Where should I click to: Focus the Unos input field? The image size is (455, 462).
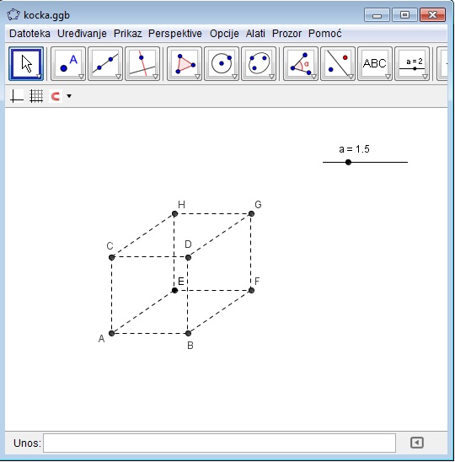click(x=219, y=443)
